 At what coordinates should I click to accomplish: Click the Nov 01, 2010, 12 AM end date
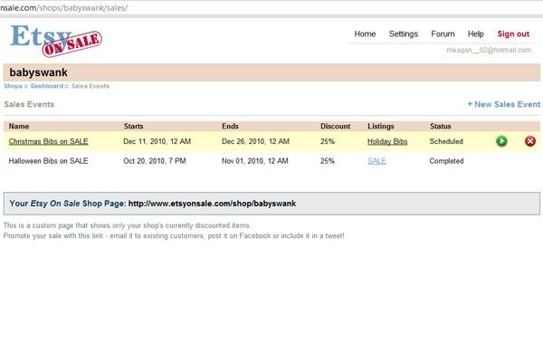255,161
